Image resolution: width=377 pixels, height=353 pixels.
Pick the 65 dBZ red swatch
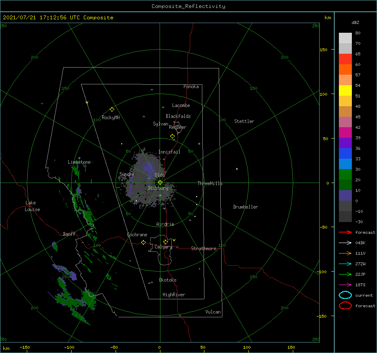tap(345, 59)
